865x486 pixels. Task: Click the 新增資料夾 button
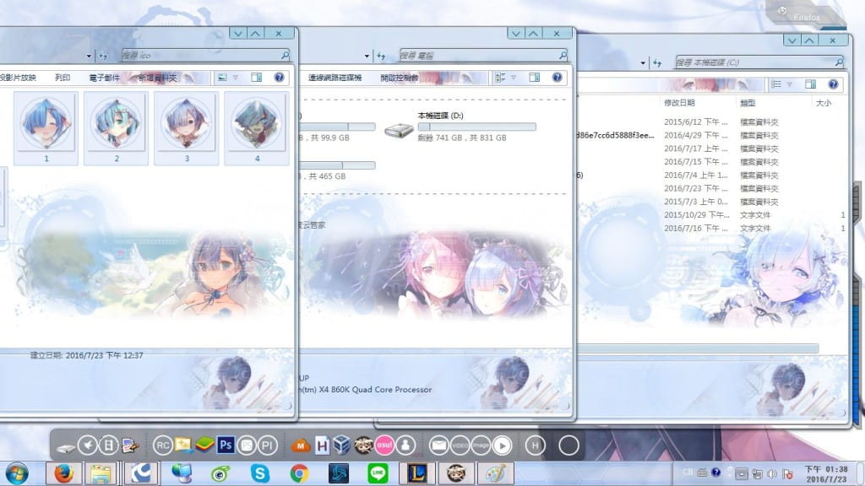coord(158,77)
